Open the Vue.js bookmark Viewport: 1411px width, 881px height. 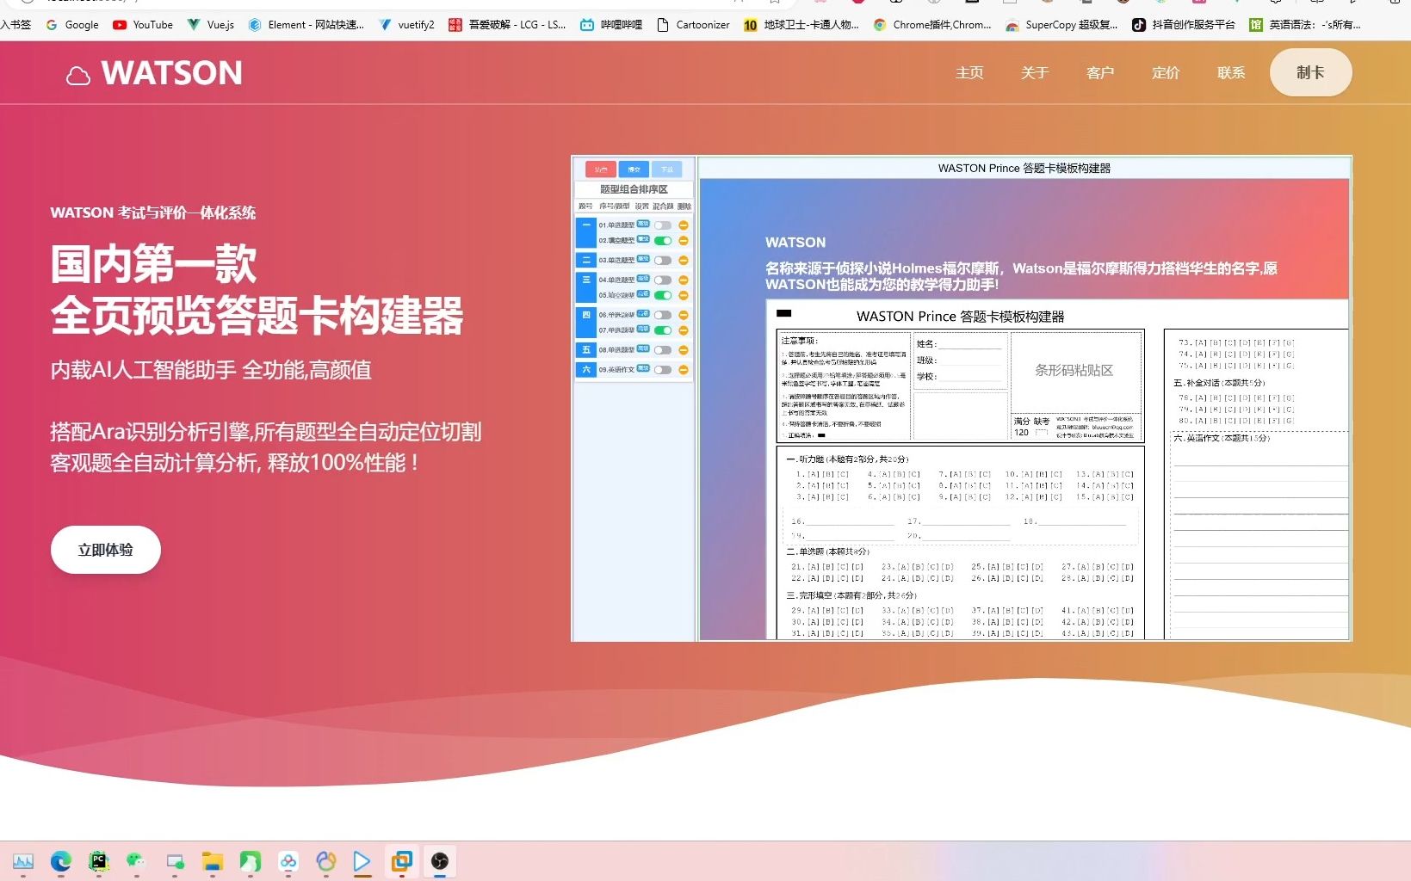click(x=211, y=25)
